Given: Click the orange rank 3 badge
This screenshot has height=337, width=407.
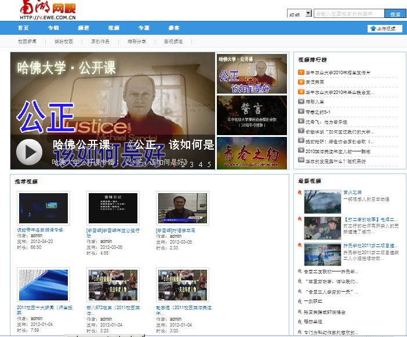Looking at the screenshot, I should coord(301,92).
